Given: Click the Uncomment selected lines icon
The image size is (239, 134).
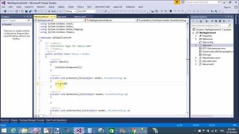Looking at the screenshot, I should (x=165, y=11).
